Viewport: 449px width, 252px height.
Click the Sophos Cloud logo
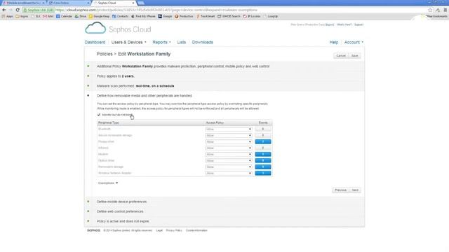pos(118,29)
